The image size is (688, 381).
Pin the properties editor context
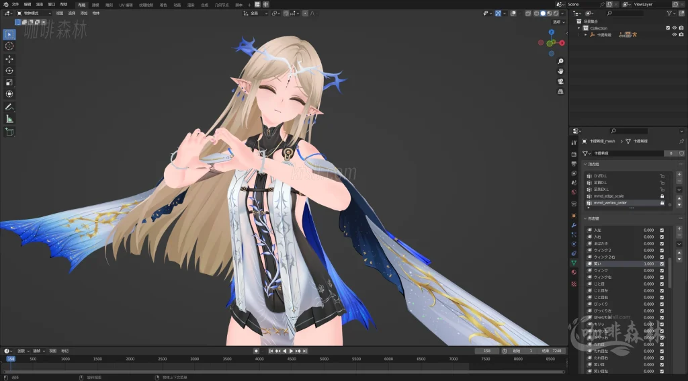pos(681,141)
